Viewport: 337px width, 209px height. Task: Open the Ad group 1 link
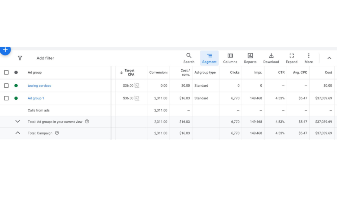pyautogui.click(x=36, y=98)
